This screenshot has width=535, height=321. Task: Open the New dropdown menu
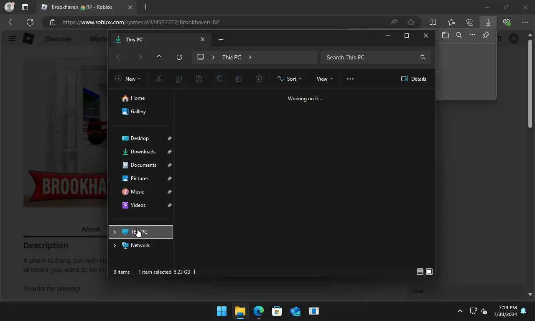point(128,79)
